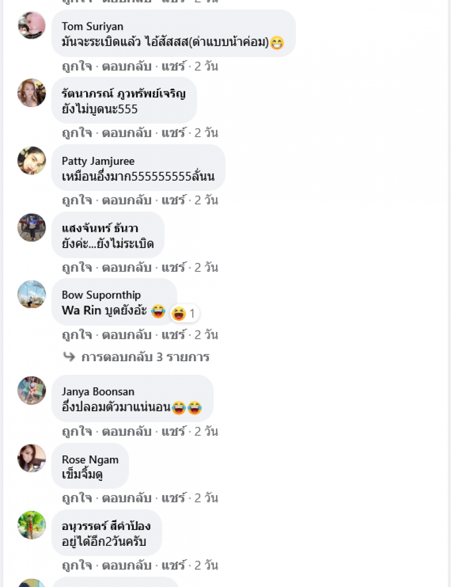
Task: Open Tom Suriyan's profile picture
Action: click(x=32, y=25)
